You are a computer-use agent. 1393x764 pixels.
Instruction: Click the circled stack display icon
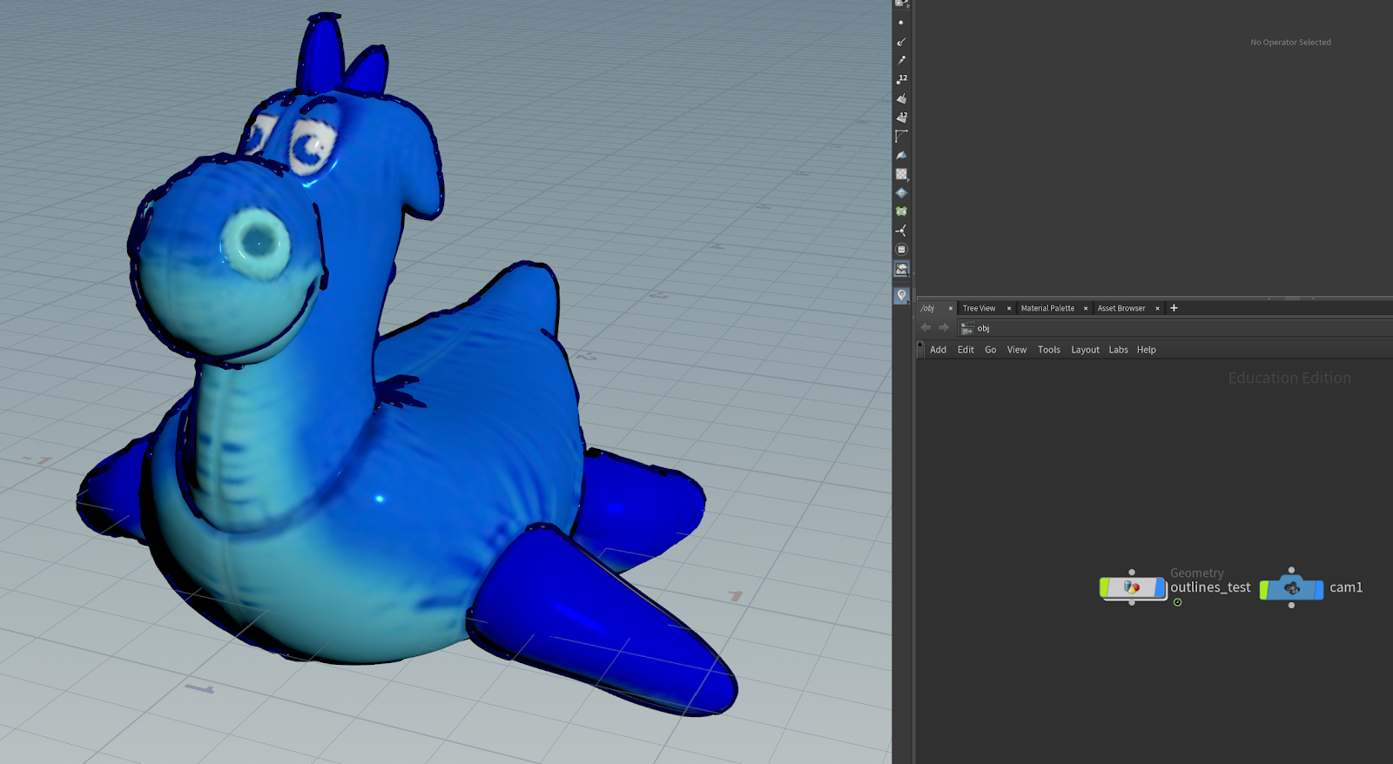pyautogui.click(x=901, y=250)
